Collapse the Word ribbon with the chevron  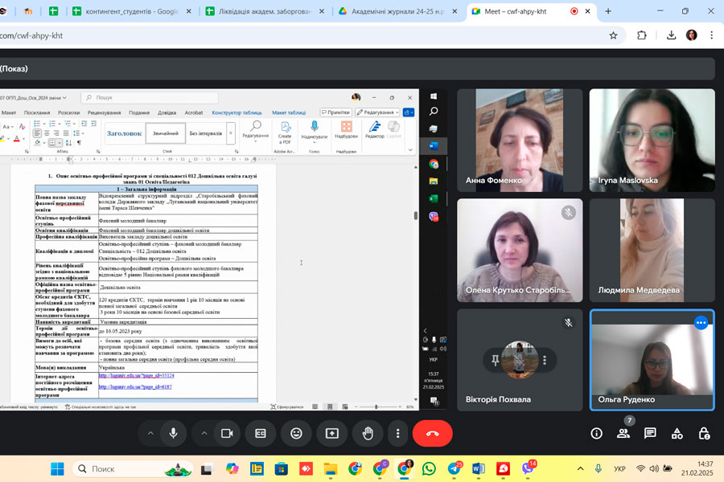click(x=410, y=150)
